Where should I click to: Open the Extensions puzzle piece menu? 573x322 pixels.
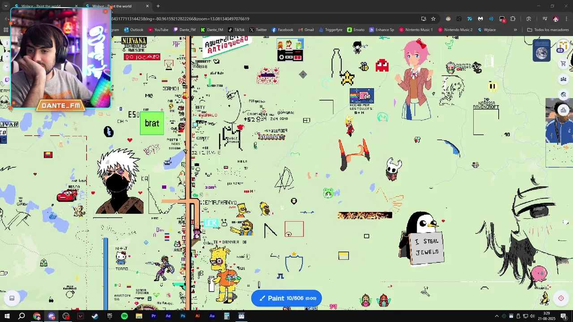click(x=513, y=19)
